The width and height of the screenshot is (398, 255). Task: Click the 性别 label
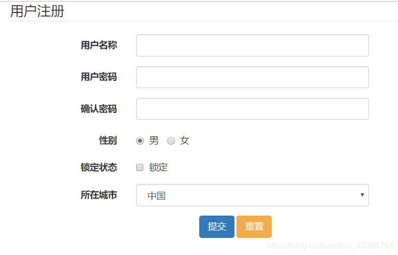pyautogui.click(x=108, y=140)
